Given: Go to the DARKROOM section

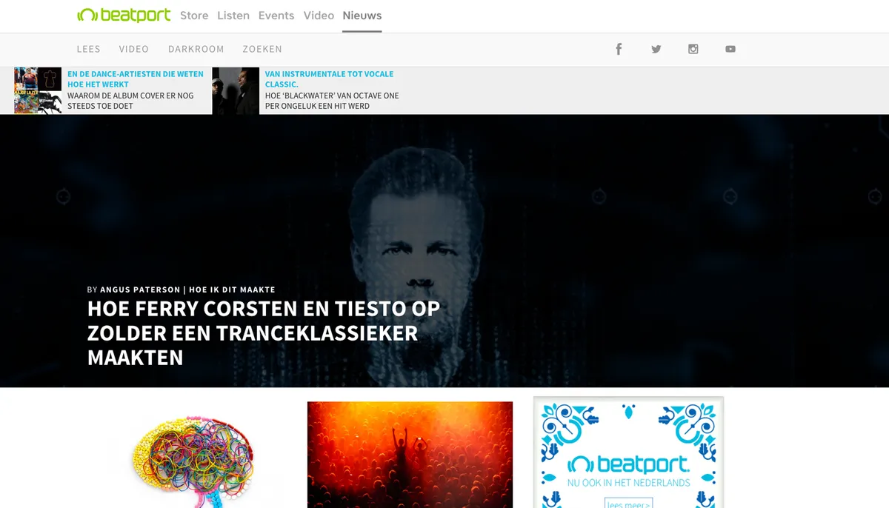Looking at the screenshot, I should [196, 49].
